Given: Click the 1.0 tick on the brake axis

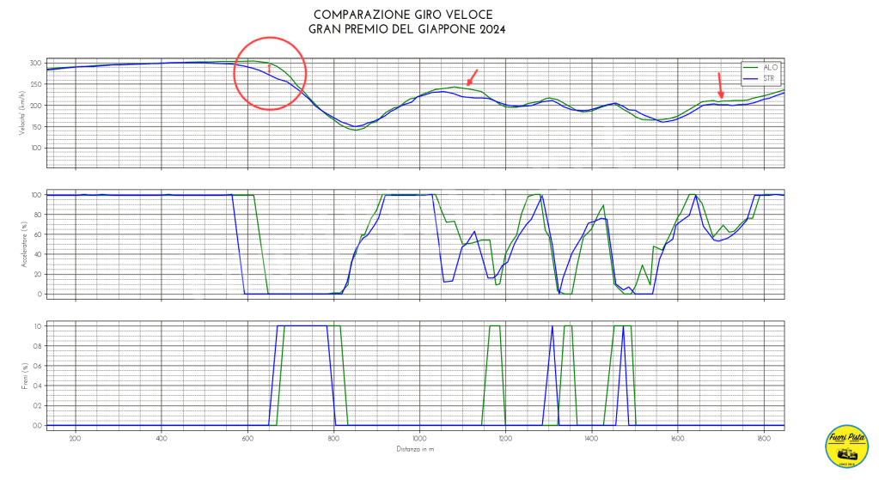Looking at the screenshot, I should pos(36,326).
